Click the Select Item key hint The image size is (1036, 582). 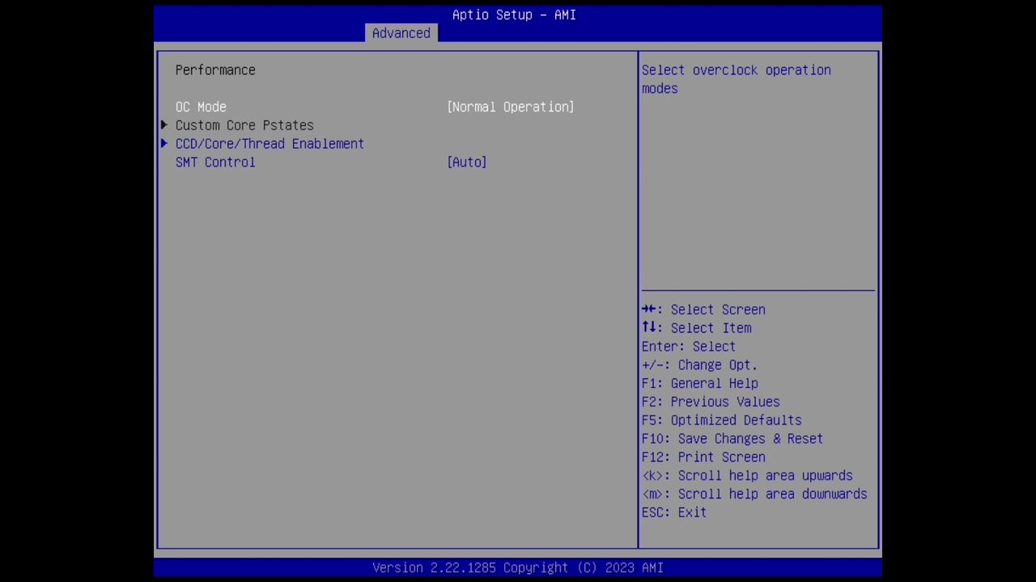pos(697,328)
